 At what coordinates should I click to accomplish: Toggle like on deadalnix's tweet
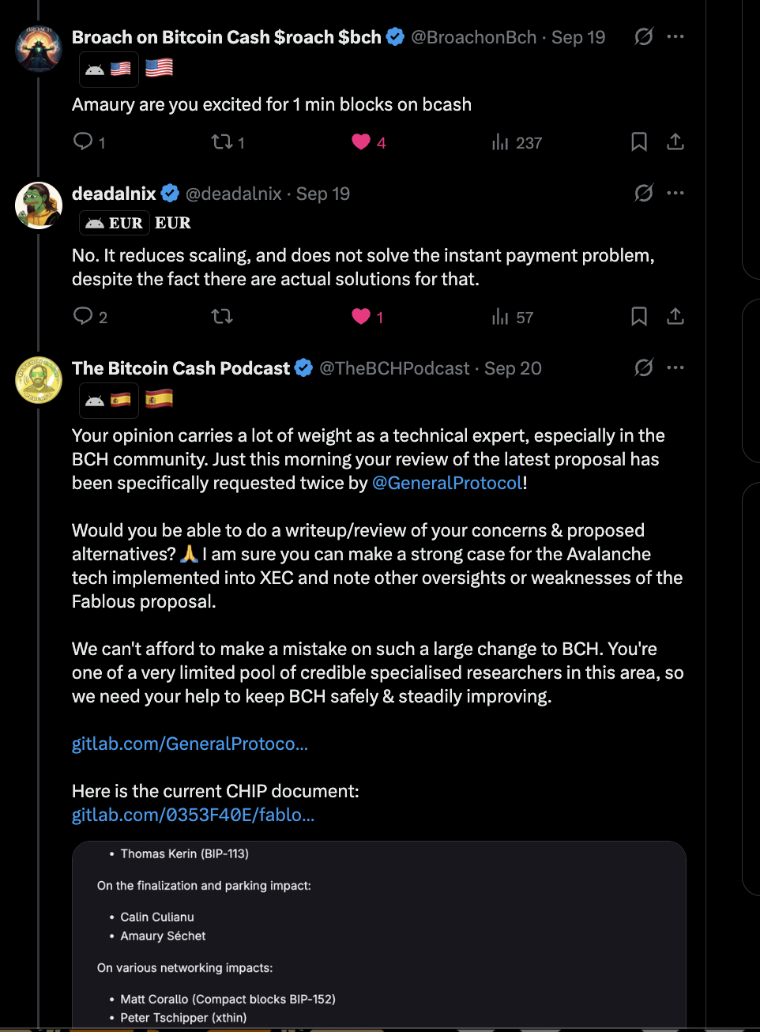(x=368, y=317)
